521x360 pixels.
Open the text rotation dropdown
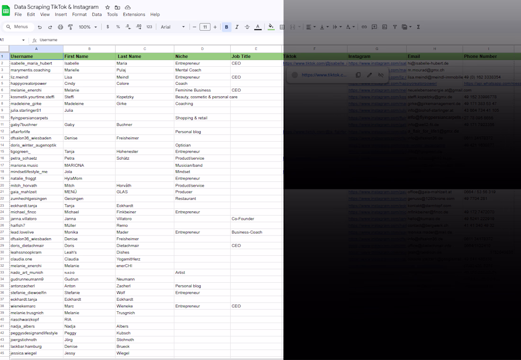click(x=350, y=27)
